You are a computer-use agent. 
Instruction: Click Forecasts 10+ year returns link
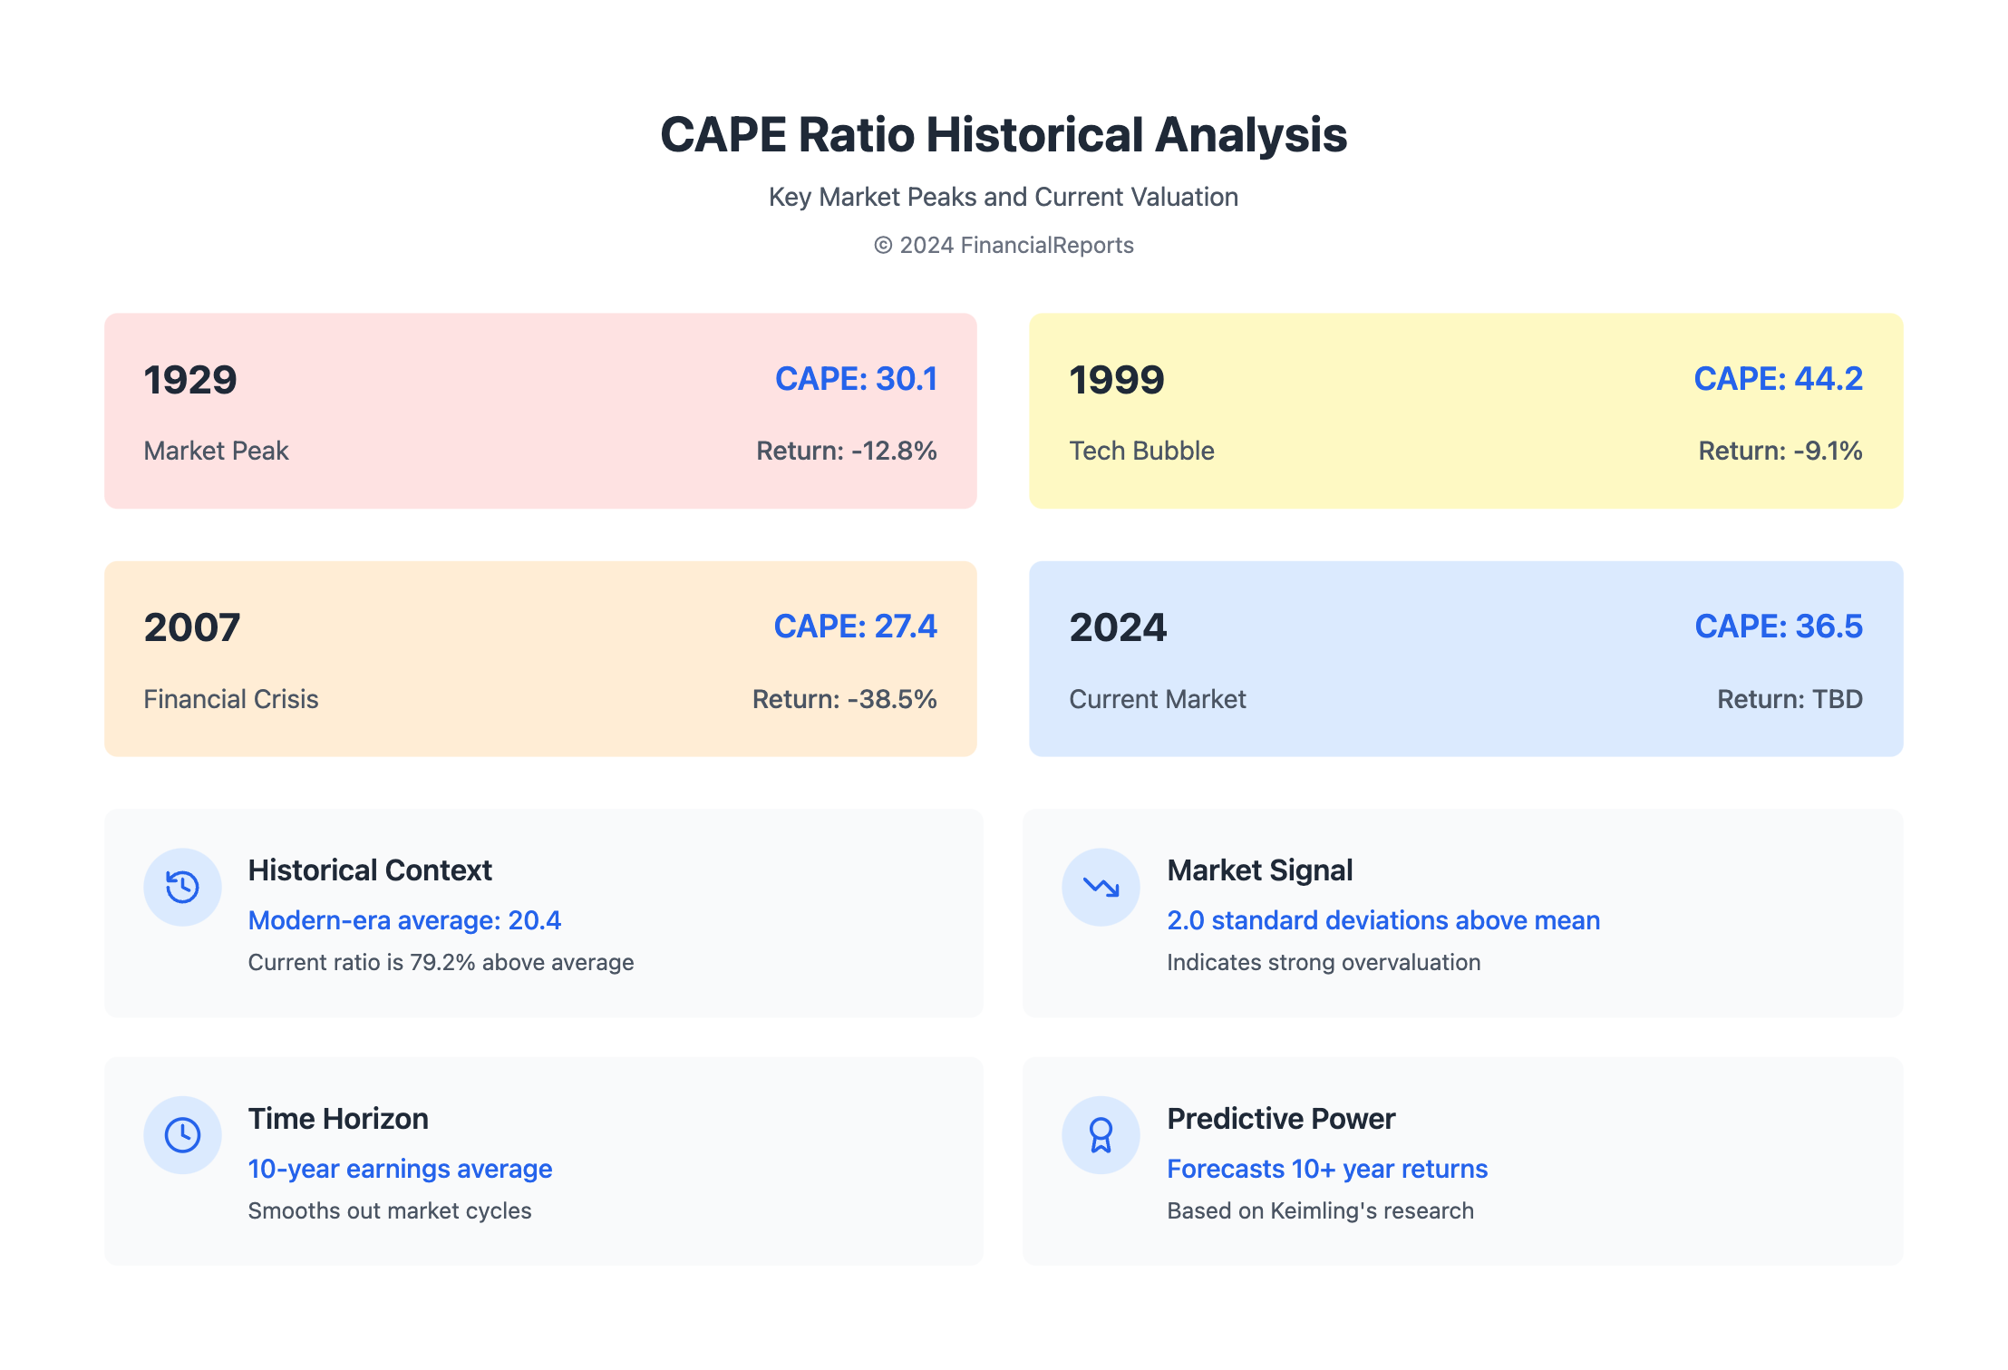point(1327,1169)
